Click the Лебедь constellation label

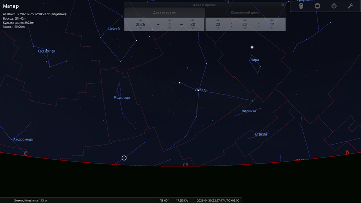tap(202, 90)
